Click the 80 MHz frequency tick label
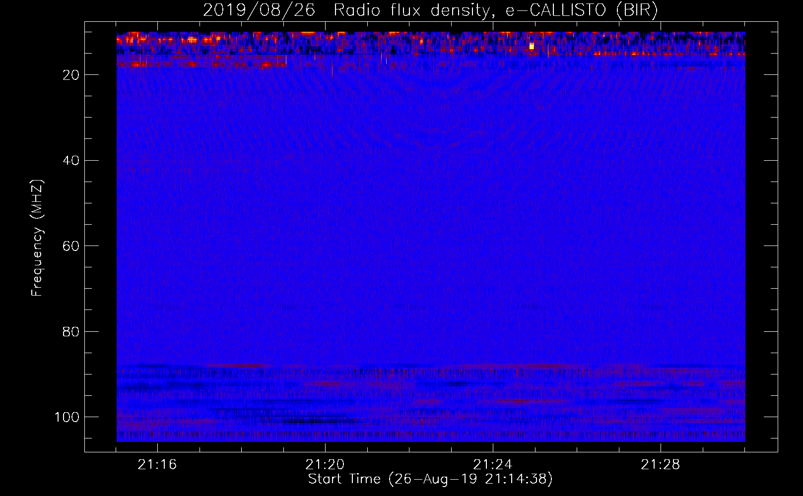 71,332
